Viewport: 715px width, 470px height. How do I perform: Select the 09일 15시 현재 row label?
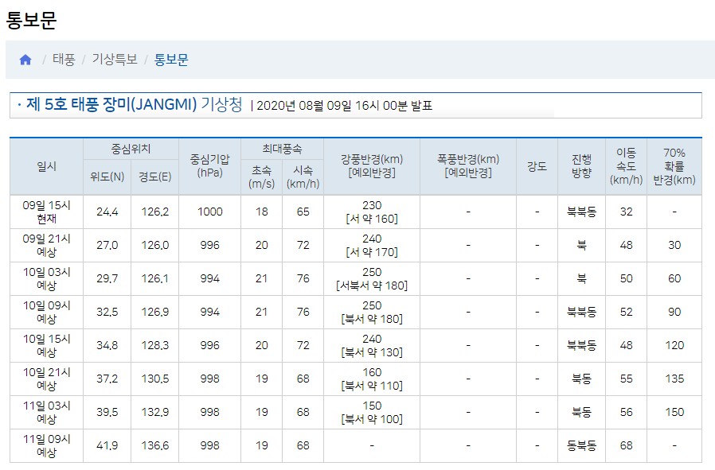(46, 212)
